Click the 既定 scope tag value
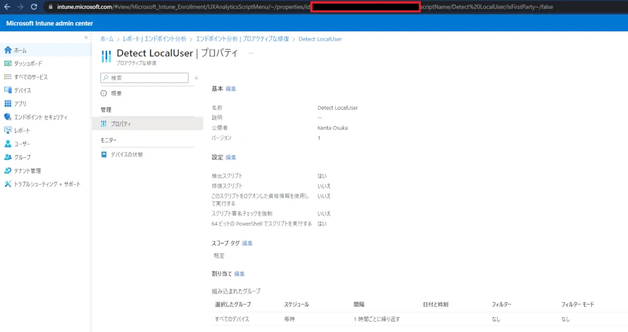The width and height of the screenshot is (628, 332). (219, 256)
